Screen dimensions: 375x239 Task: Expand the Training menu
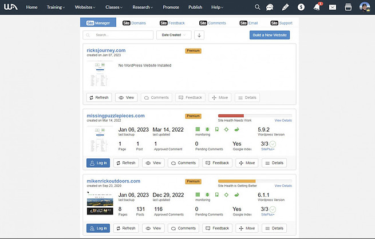pos(56,7)
